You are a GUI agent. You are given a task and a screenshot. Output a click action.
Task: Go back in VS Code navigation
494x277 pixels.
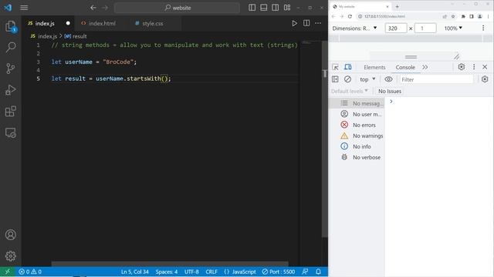[x=93, y=8]
